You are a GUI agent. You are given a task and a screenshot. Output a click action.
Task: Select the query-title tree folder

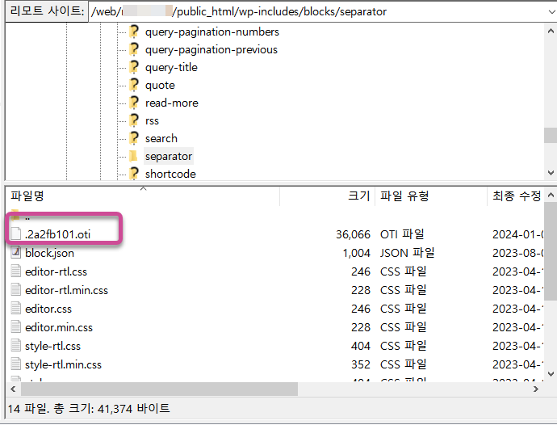pyautogui.click(x=171, y=68)
